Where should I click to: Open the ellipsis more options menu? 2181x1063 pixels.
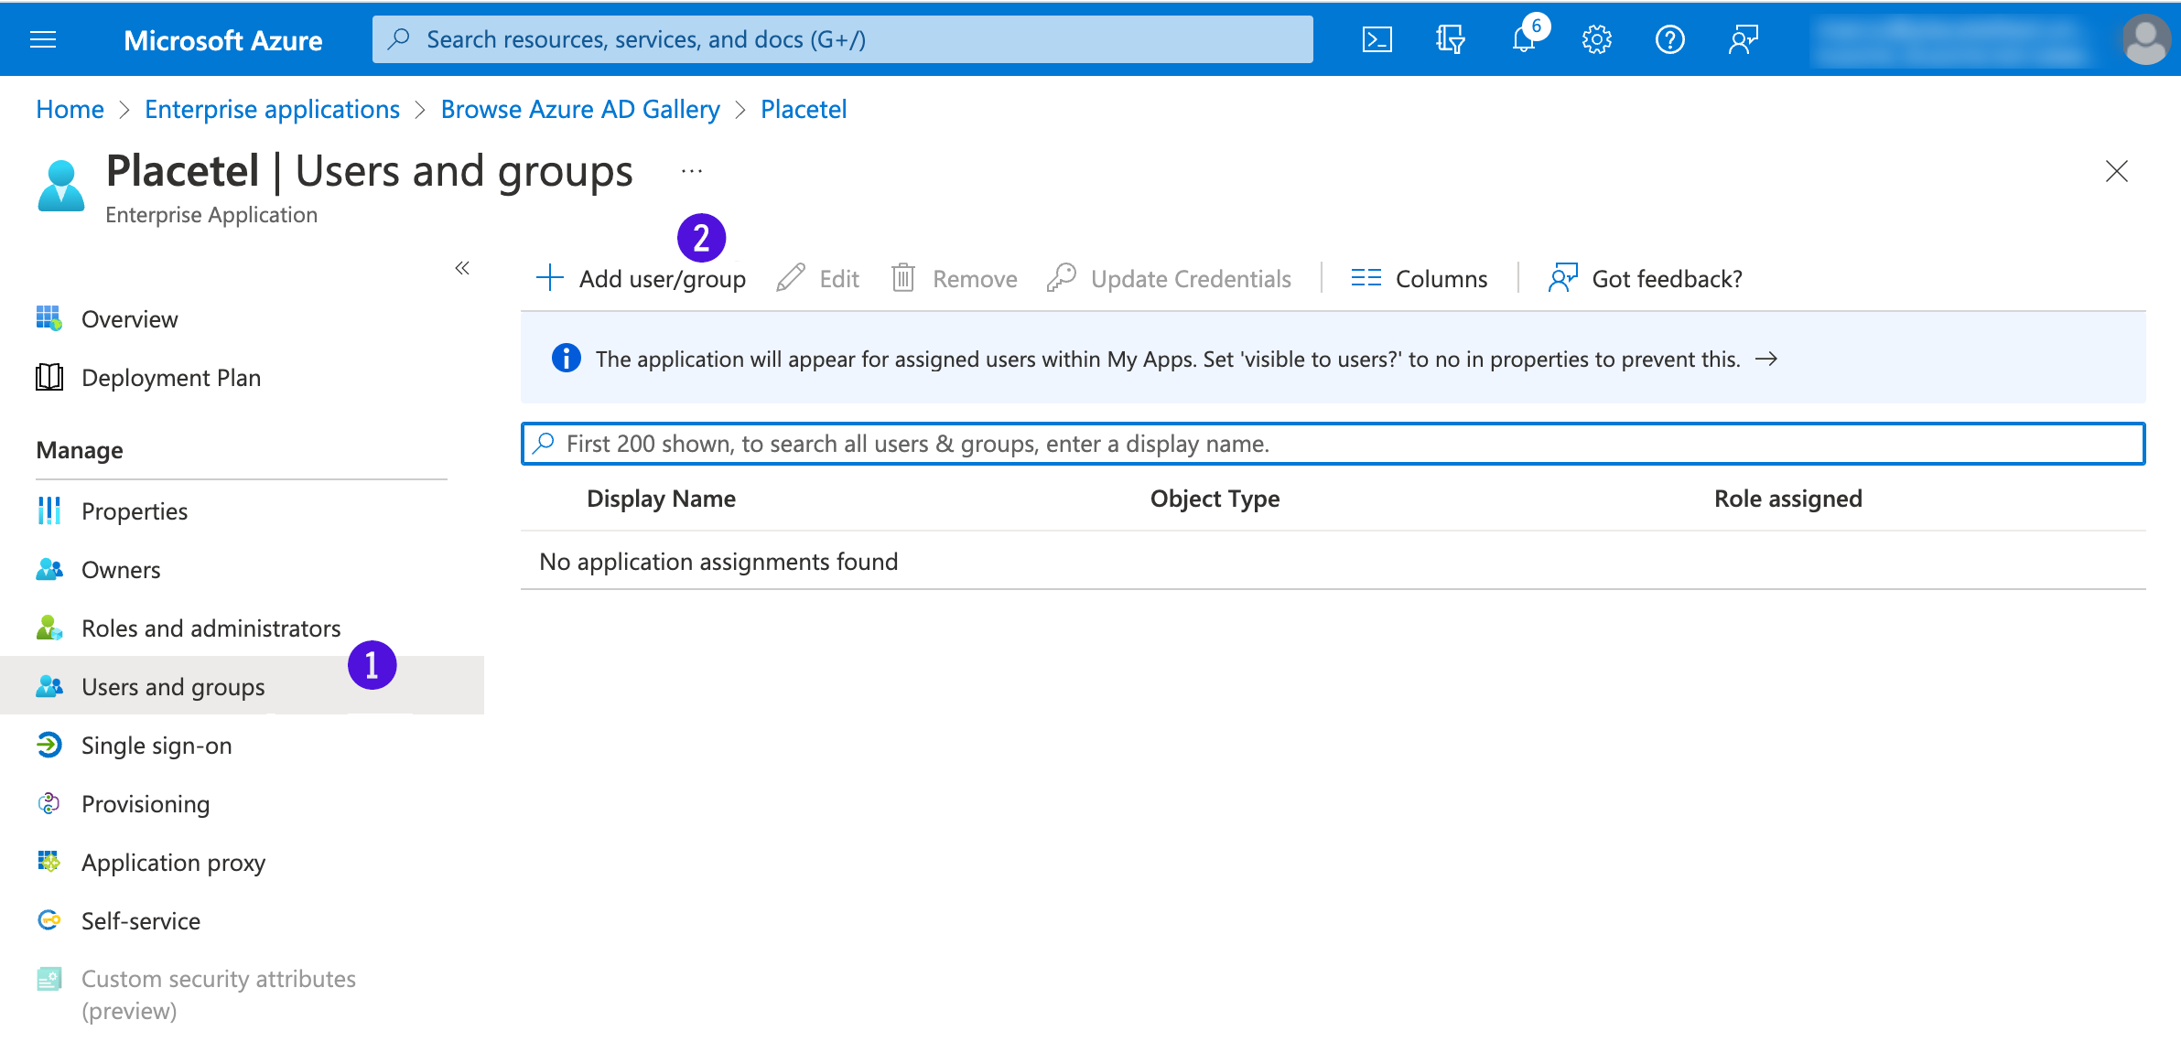point(692,171)
